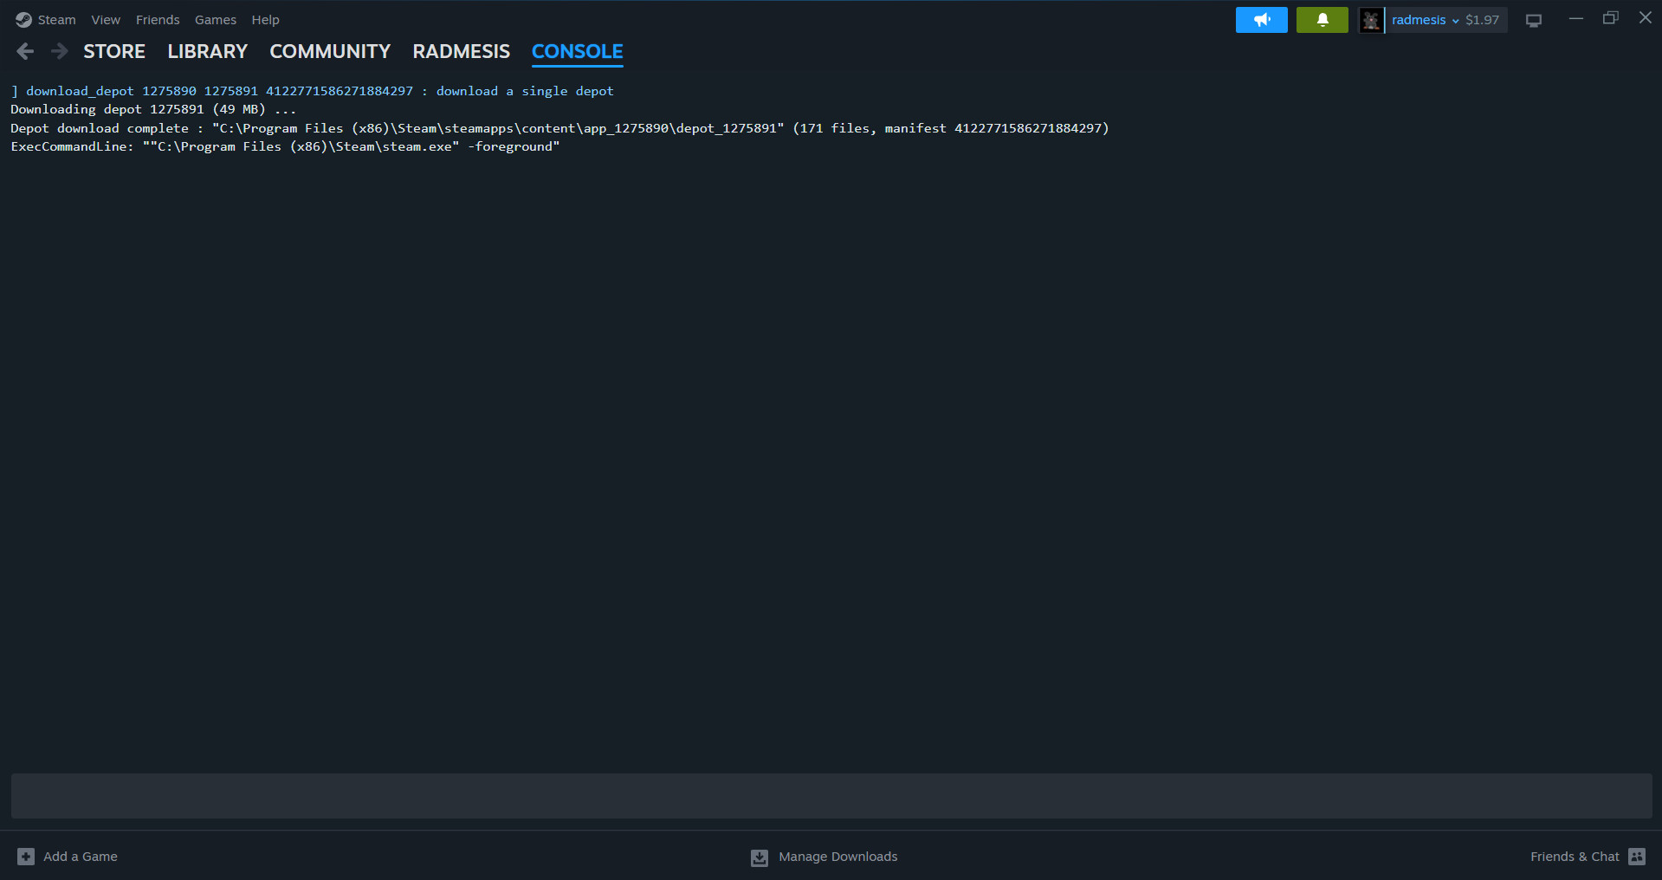Screen dimensions: 1662x880
Task: Switch to the COMMUNITY tab
Action: [330, 52]
